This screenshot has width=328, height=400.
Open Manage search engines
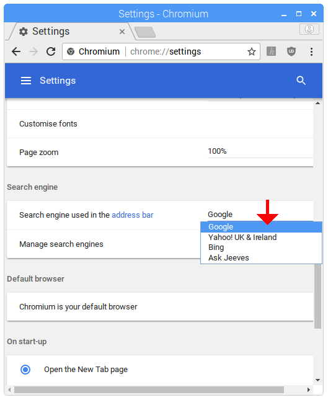[104, 244]
